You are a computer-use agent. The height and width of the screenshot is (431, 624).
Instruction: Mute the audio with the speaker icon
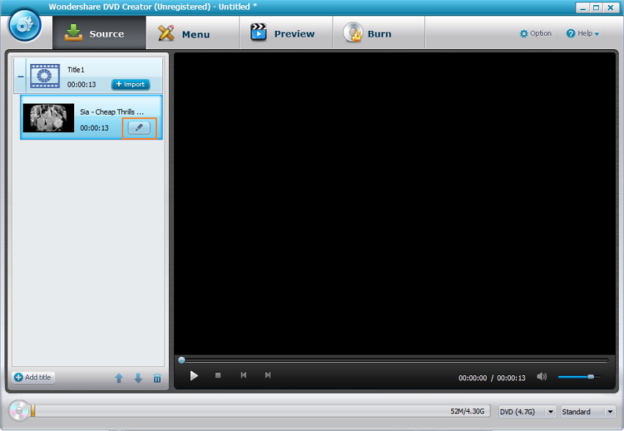tap(542, 377)
